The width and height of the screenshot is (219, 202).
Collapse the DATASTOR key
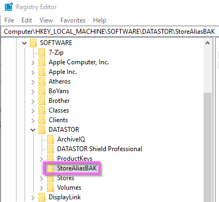[x=33, y=130]
